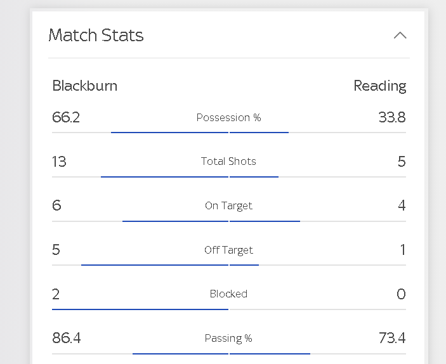This screenshot has height=364, width=446.
Task: Click Blackburn's 66.2 possession value
Action: [x=66, y=117]
